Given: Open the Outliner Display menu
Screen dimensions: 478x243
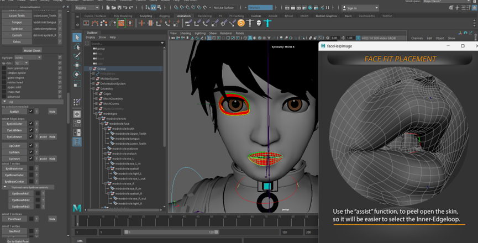Looking at the screenshot, I should click(x=90, y=37).
